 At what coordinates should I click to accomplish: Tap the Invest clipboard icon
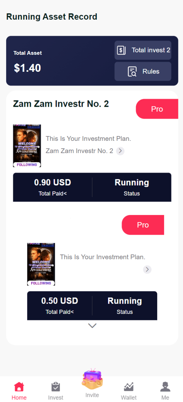click(x=56, y=387)
